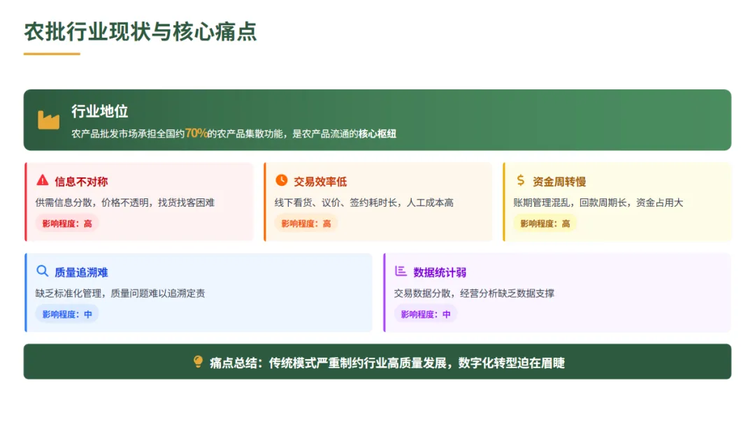Select the purple bar chart icon on 数据统计弱 card
This screenshot has height=422, width=755.
[400, 272]
